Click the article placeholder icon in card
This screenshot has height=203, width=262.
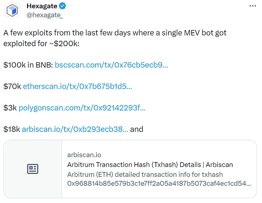point(33,169)
